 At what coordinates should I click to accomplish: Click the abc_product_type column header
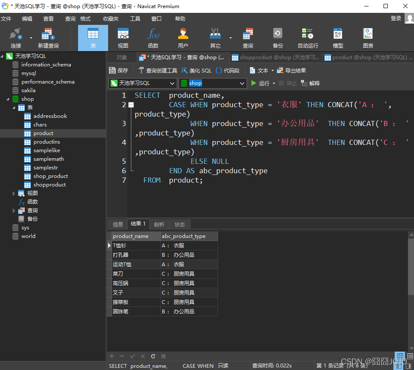tap(189, 236)
